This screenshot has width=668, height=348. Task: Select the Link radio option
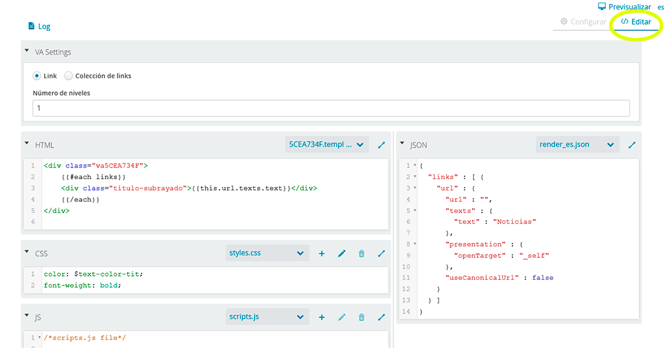click(37, 75)
